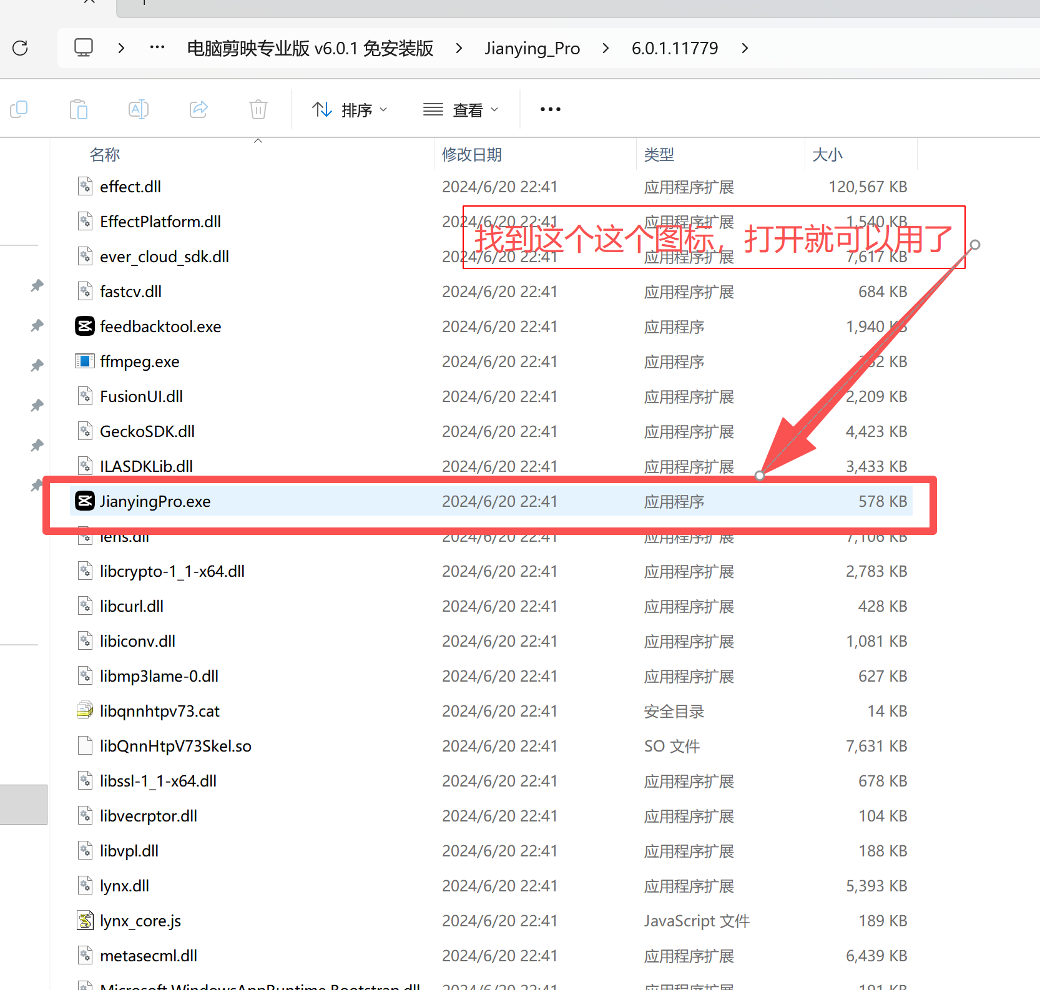Image resolution: width=1040 pixels, height=990 pixels.
Task: Select the file name ever_cloud_sdk.dll
Action: point(164,257)
